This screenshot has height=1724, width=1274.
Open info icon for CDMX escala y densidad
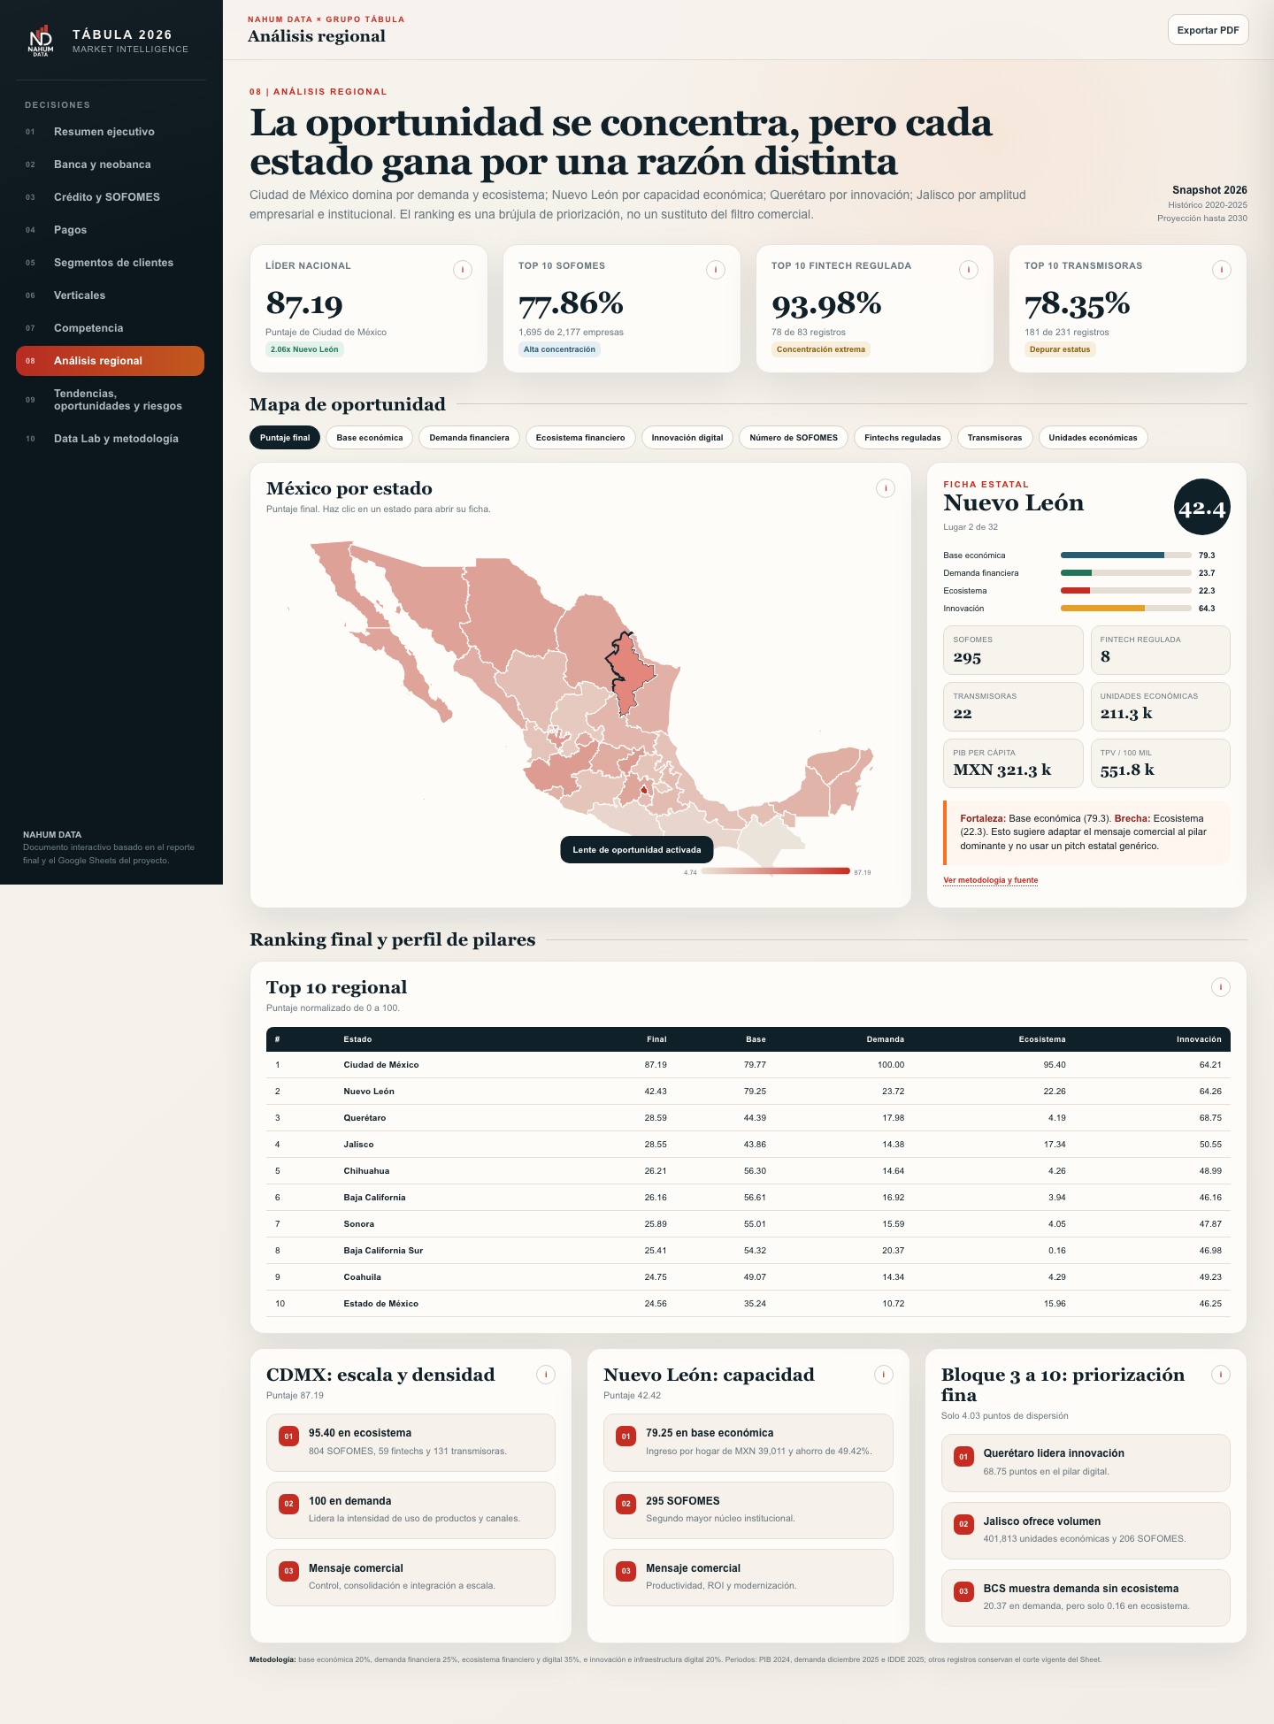pos(546,1375)
